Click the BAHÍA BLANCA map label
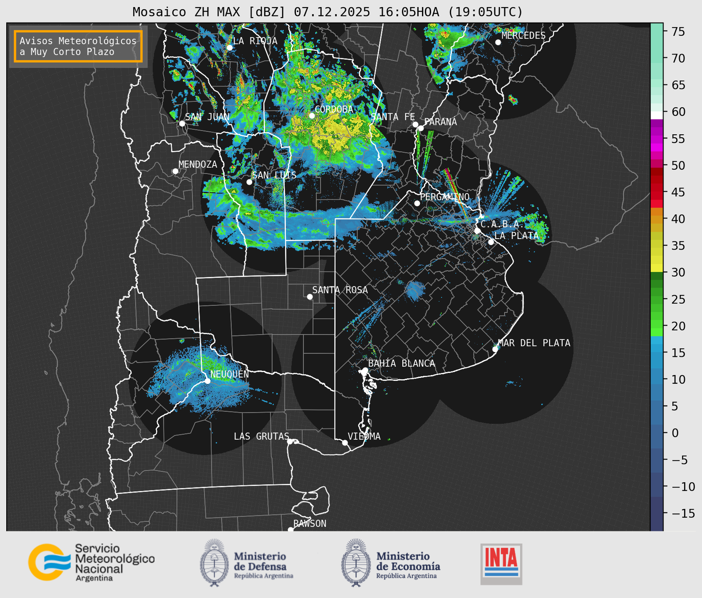 (x=402, y=363)
